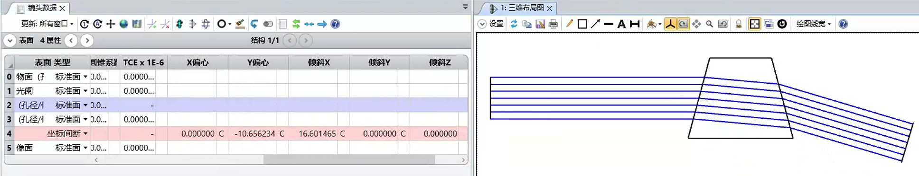This screenshot has width=919, height=176.
Task: Click the previous configuration arrow
Action: [290, 40]
